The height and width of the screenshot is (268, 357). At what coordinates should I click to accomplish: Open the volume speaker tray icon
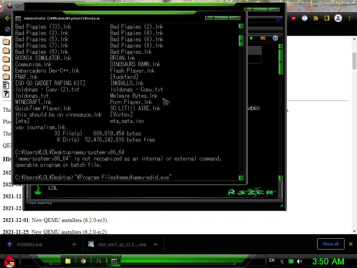pyautogui.click(x=299, y=261)
